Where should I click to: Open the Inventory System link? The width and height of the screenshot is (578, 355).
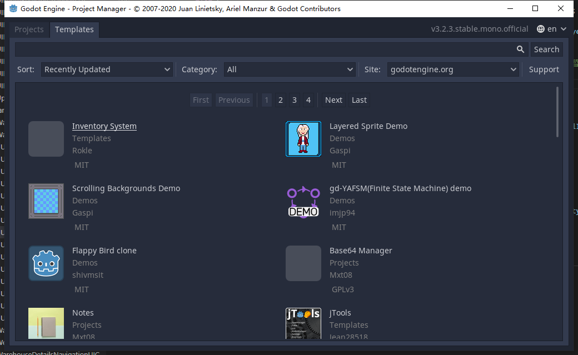104,126
